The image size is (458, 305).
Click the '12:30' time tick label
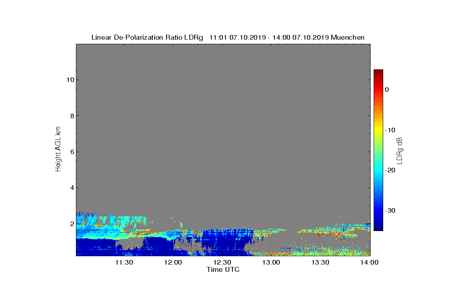coord(223,262)
